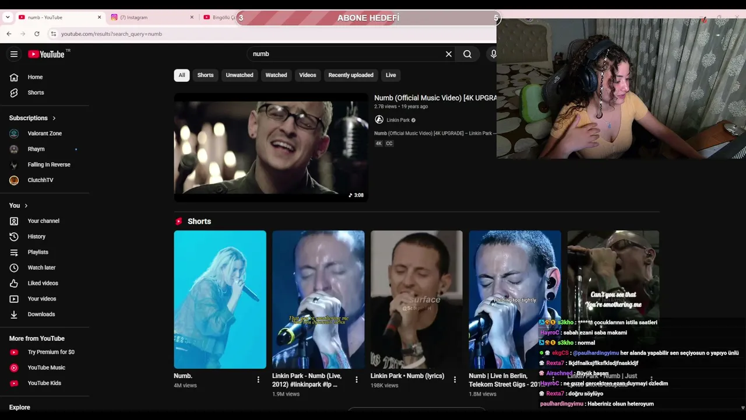Select the Recently uploaded filter chip
The image size is (746, 420).
(x=351, y=75)
